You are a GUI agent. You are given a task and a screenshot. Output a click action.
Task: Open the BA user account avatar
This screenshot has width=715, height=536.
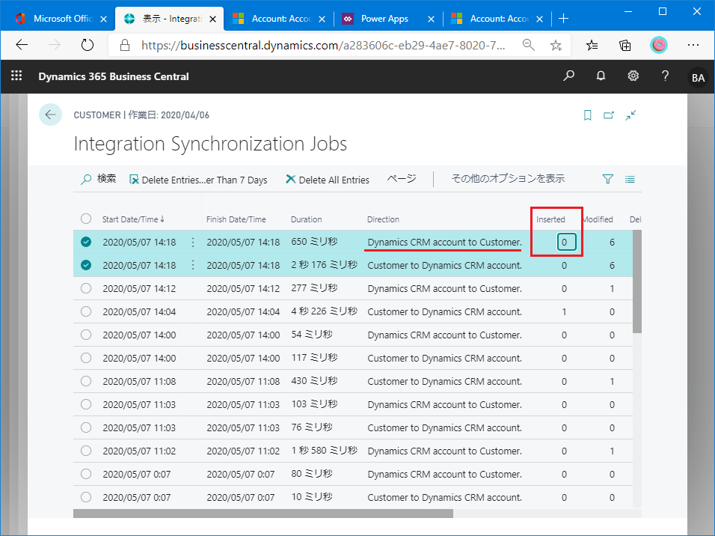[x=698, y=78]
